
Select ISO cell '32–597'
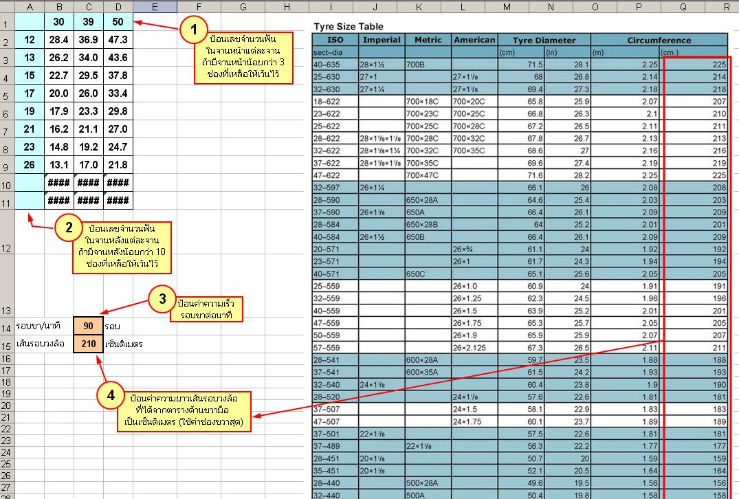335,188
